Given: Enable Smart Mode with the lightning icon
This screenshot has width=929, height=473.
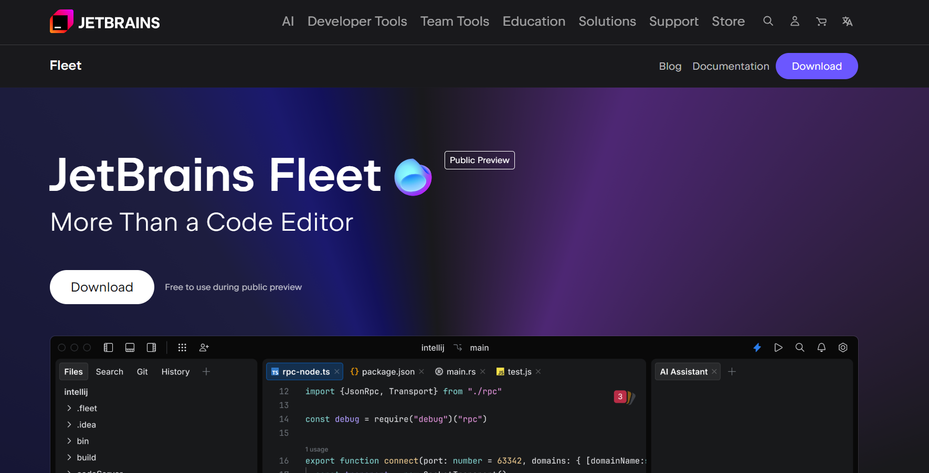Looking at the screenshot, I should pyautogui.click(x=757, y=347).
